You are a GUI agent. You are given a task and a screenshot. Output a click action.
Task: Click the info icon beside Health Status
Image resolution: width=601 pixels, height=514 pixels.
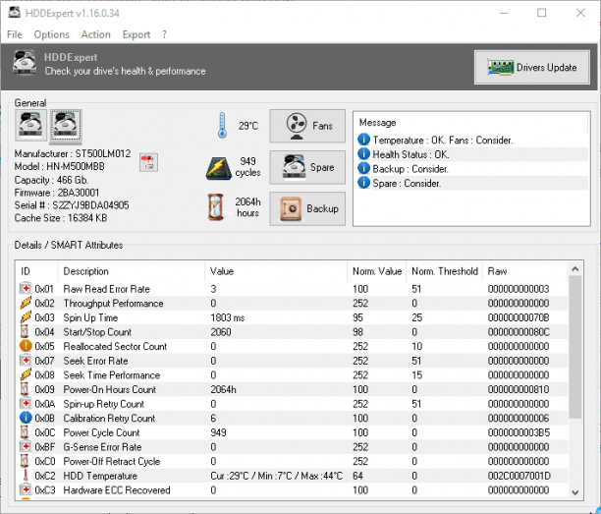coord(363,154)
